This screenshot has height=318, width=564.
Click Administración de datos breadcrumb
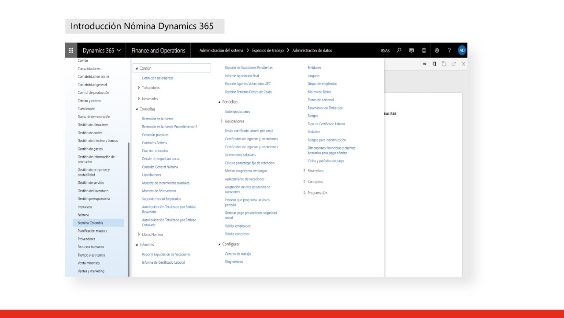(312, 50)
